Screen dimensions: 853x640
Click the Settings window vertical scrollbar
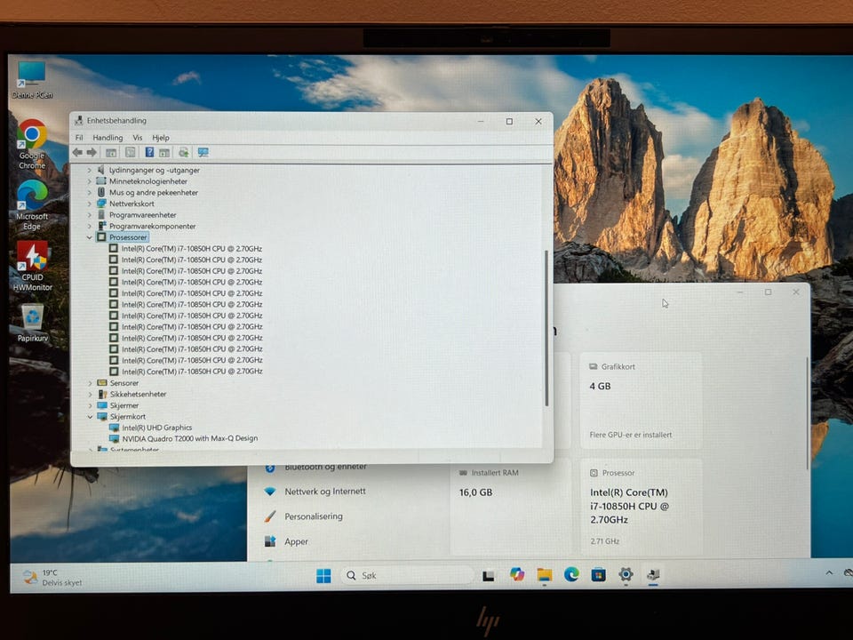(807, 412)
